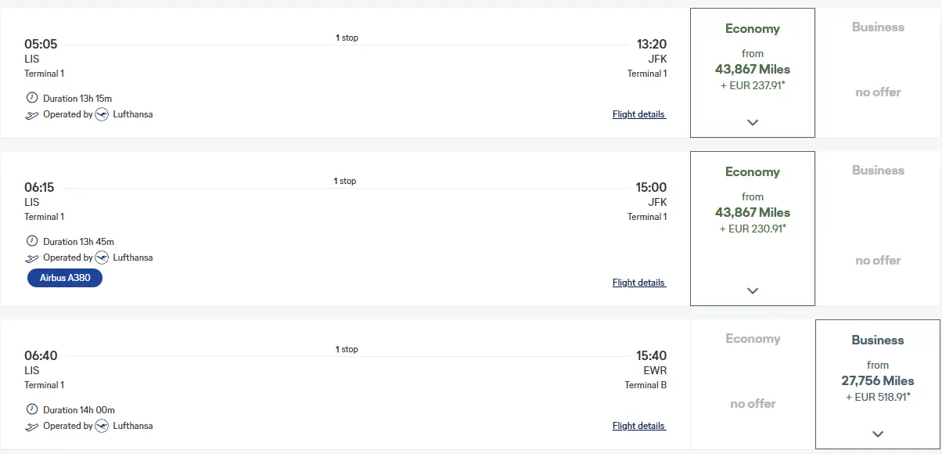The image size is (942, 454).
Task: Open Flight details for the 06:15 departure
Action: 639,283
